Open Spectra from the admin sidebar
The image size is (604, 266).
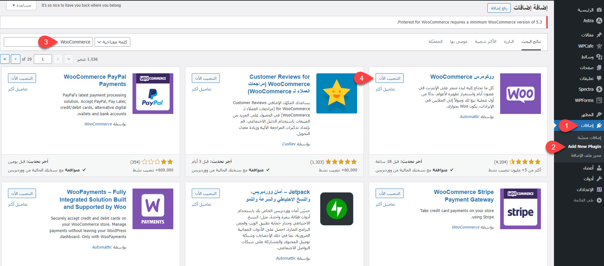click(x=586, y=89)
